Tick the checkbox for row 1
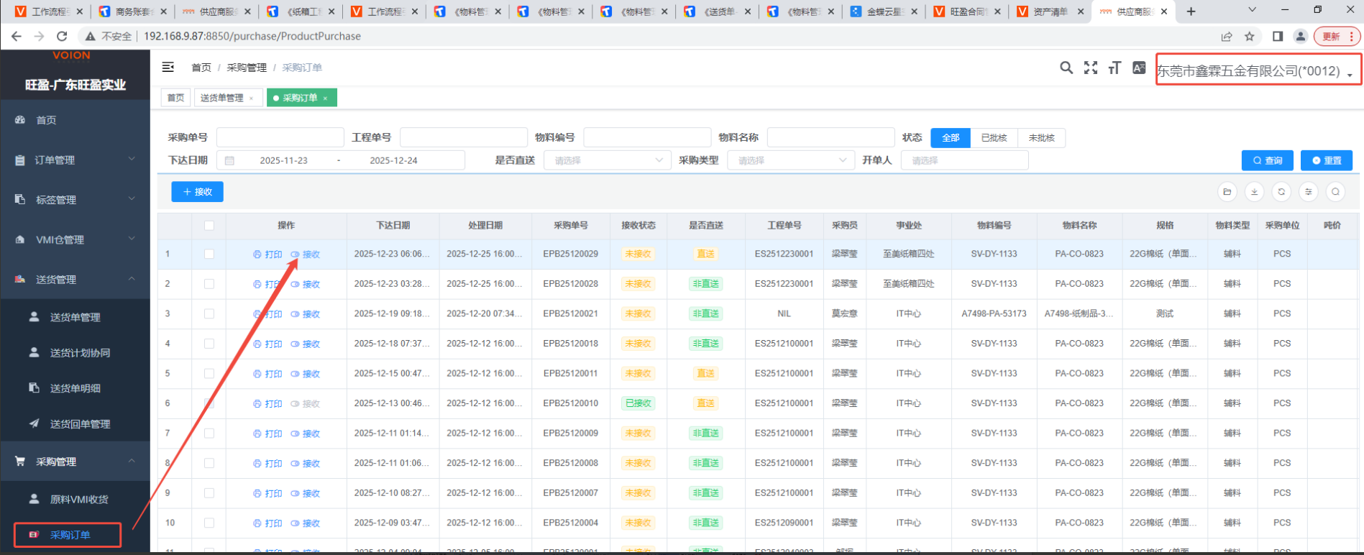This screenshot has height=555, width=1364. (209, 254)
